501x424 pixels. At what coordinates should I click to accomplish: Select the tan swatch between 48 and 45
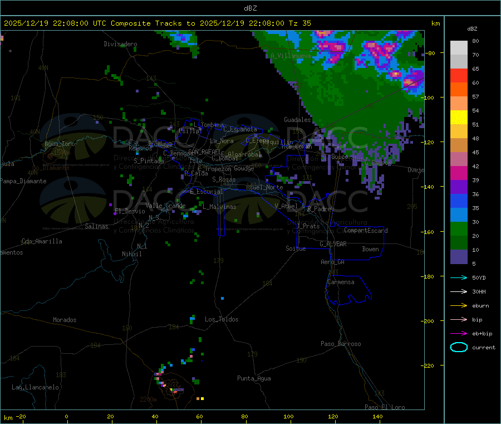tap(459, 145)
